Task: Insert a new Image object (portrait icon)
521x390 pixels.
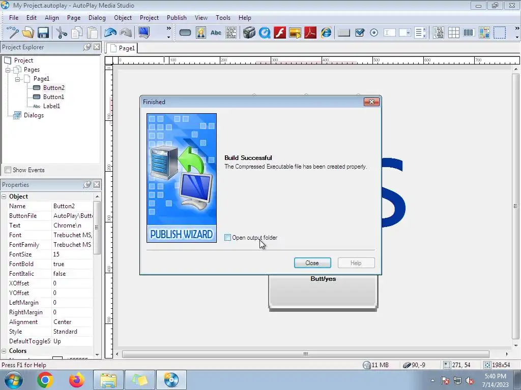Action: [200, 32]
